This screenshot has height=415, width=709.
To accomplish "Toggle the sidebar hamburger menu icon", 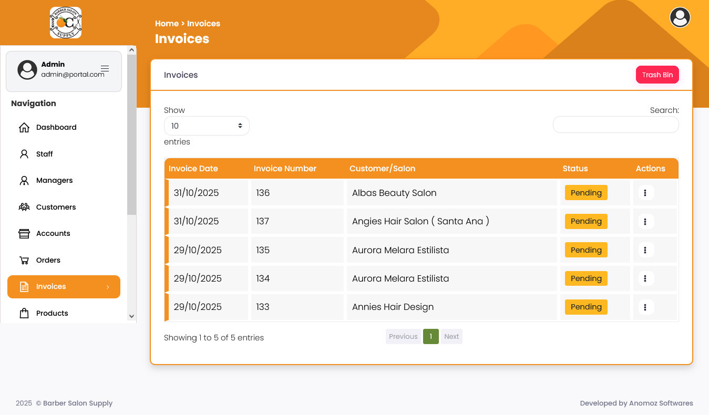I will click(x=105, y=69).
